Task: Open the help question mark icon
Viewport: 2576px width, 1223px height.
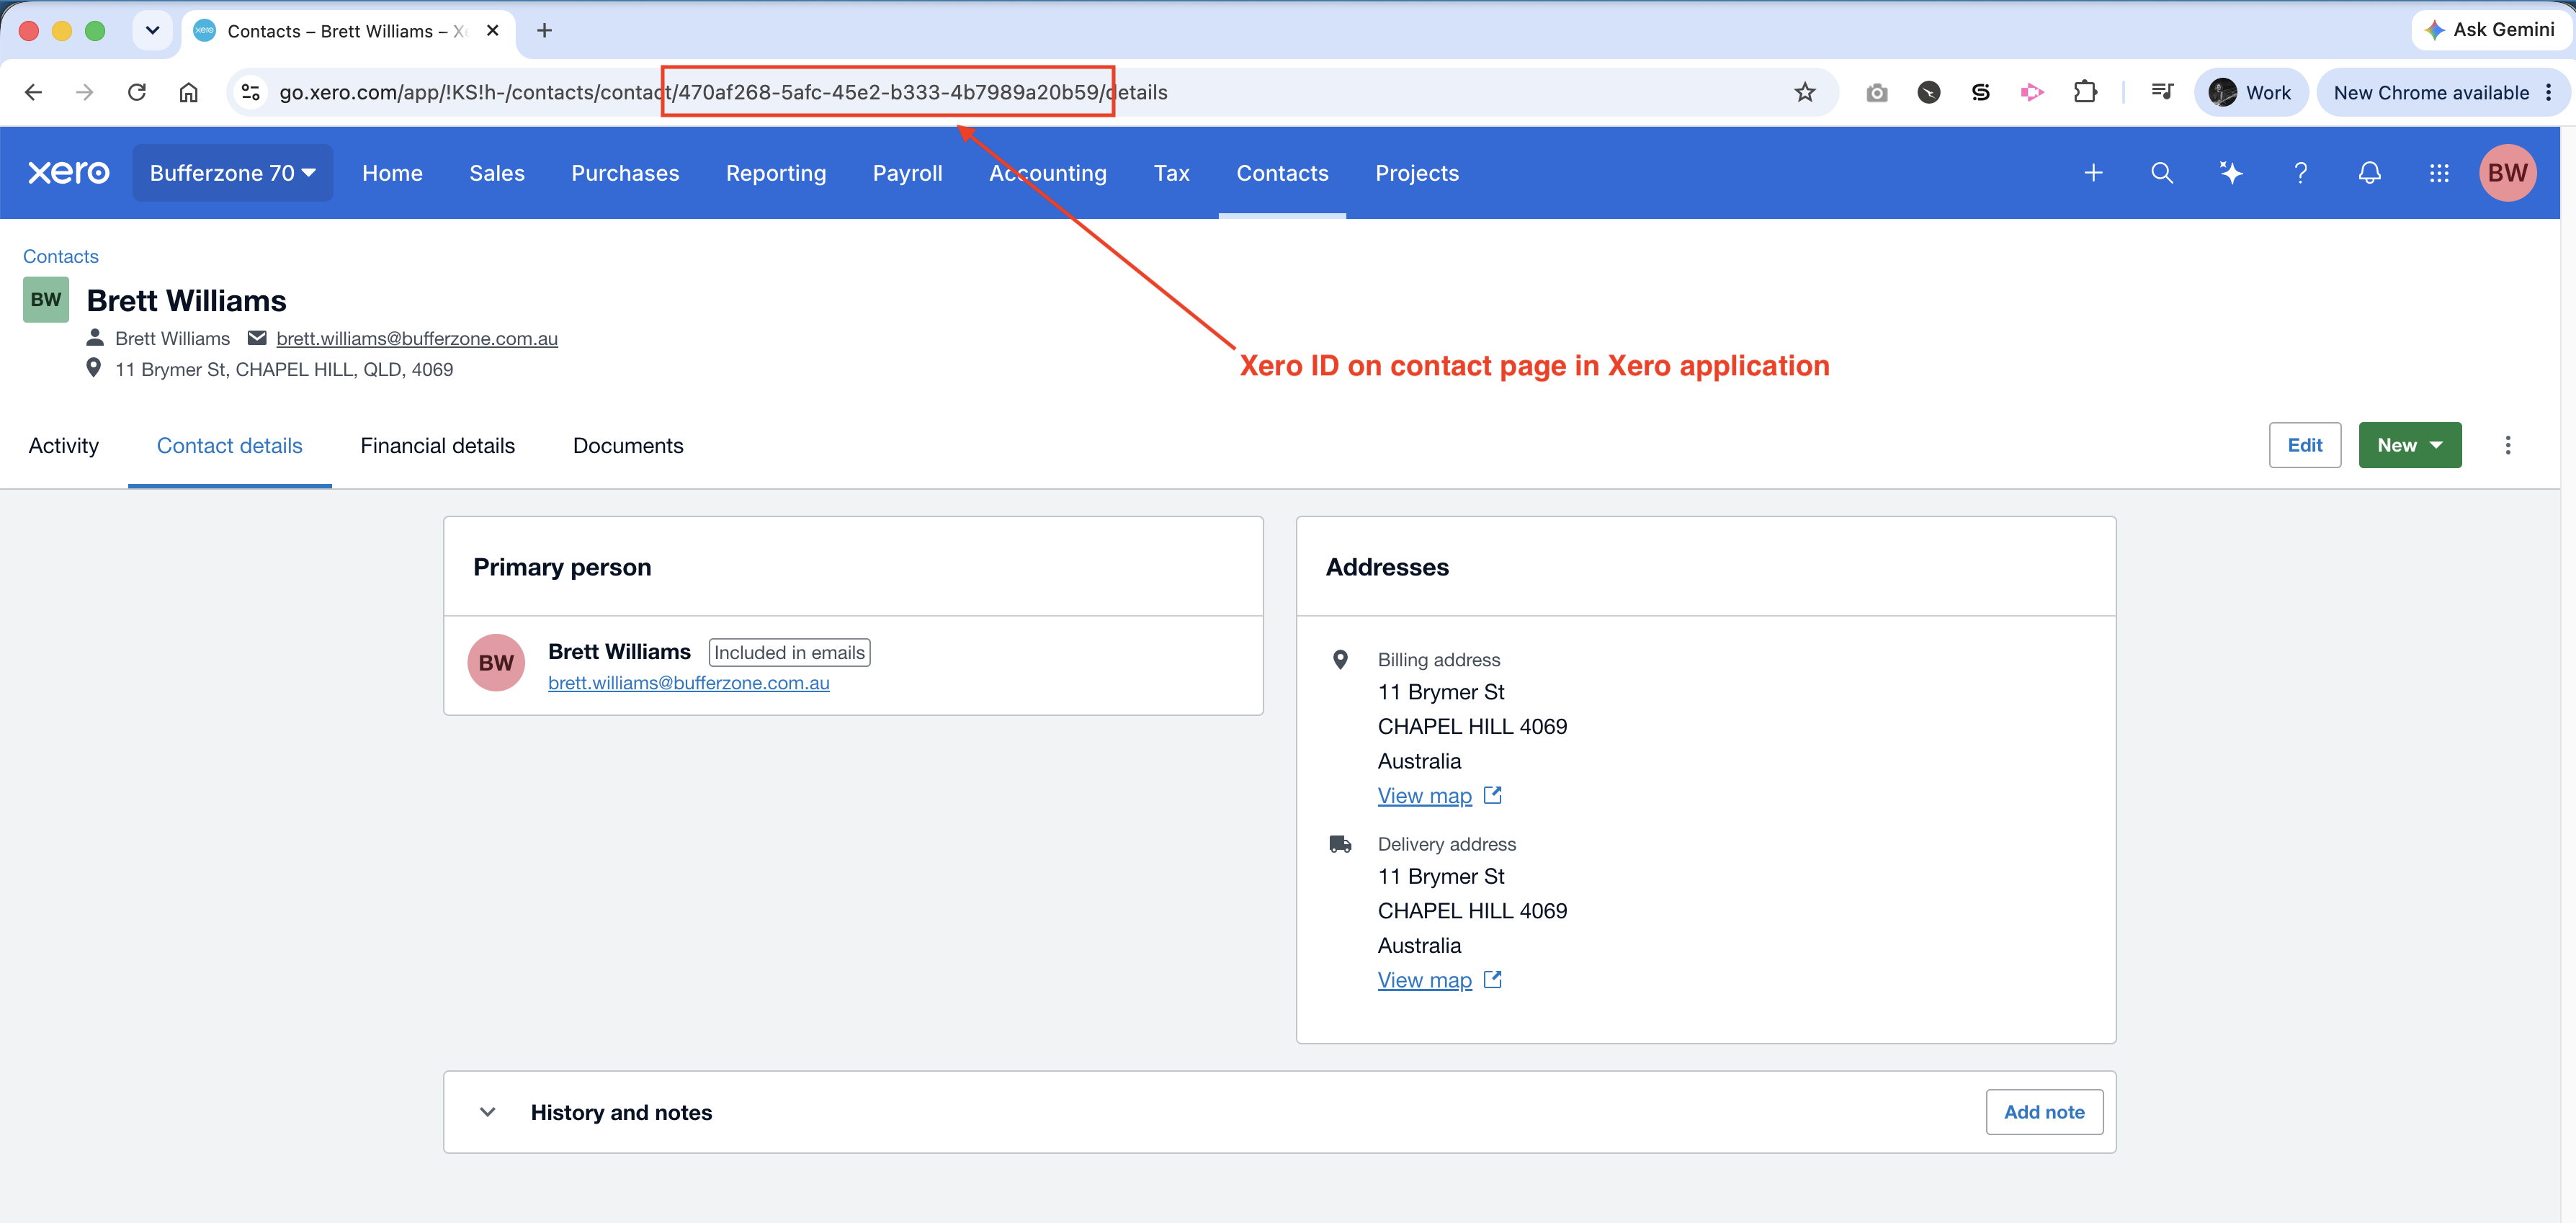Action: (x=2300, y=173)
